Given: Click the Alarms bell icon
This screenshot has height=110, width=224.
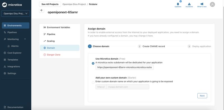Looking at the screenshot, I should point(9,46).
